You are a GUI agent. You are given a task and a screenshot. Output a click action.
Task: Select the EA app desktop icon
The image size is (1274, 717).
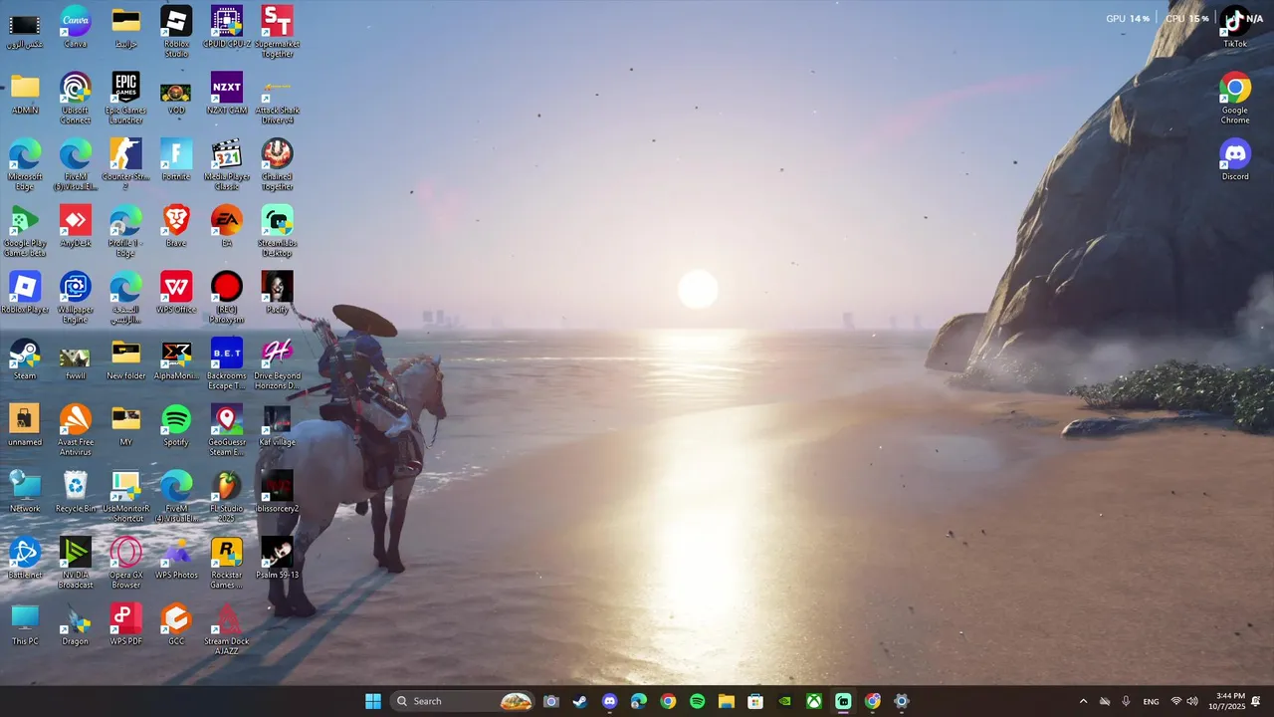point(227,226)
